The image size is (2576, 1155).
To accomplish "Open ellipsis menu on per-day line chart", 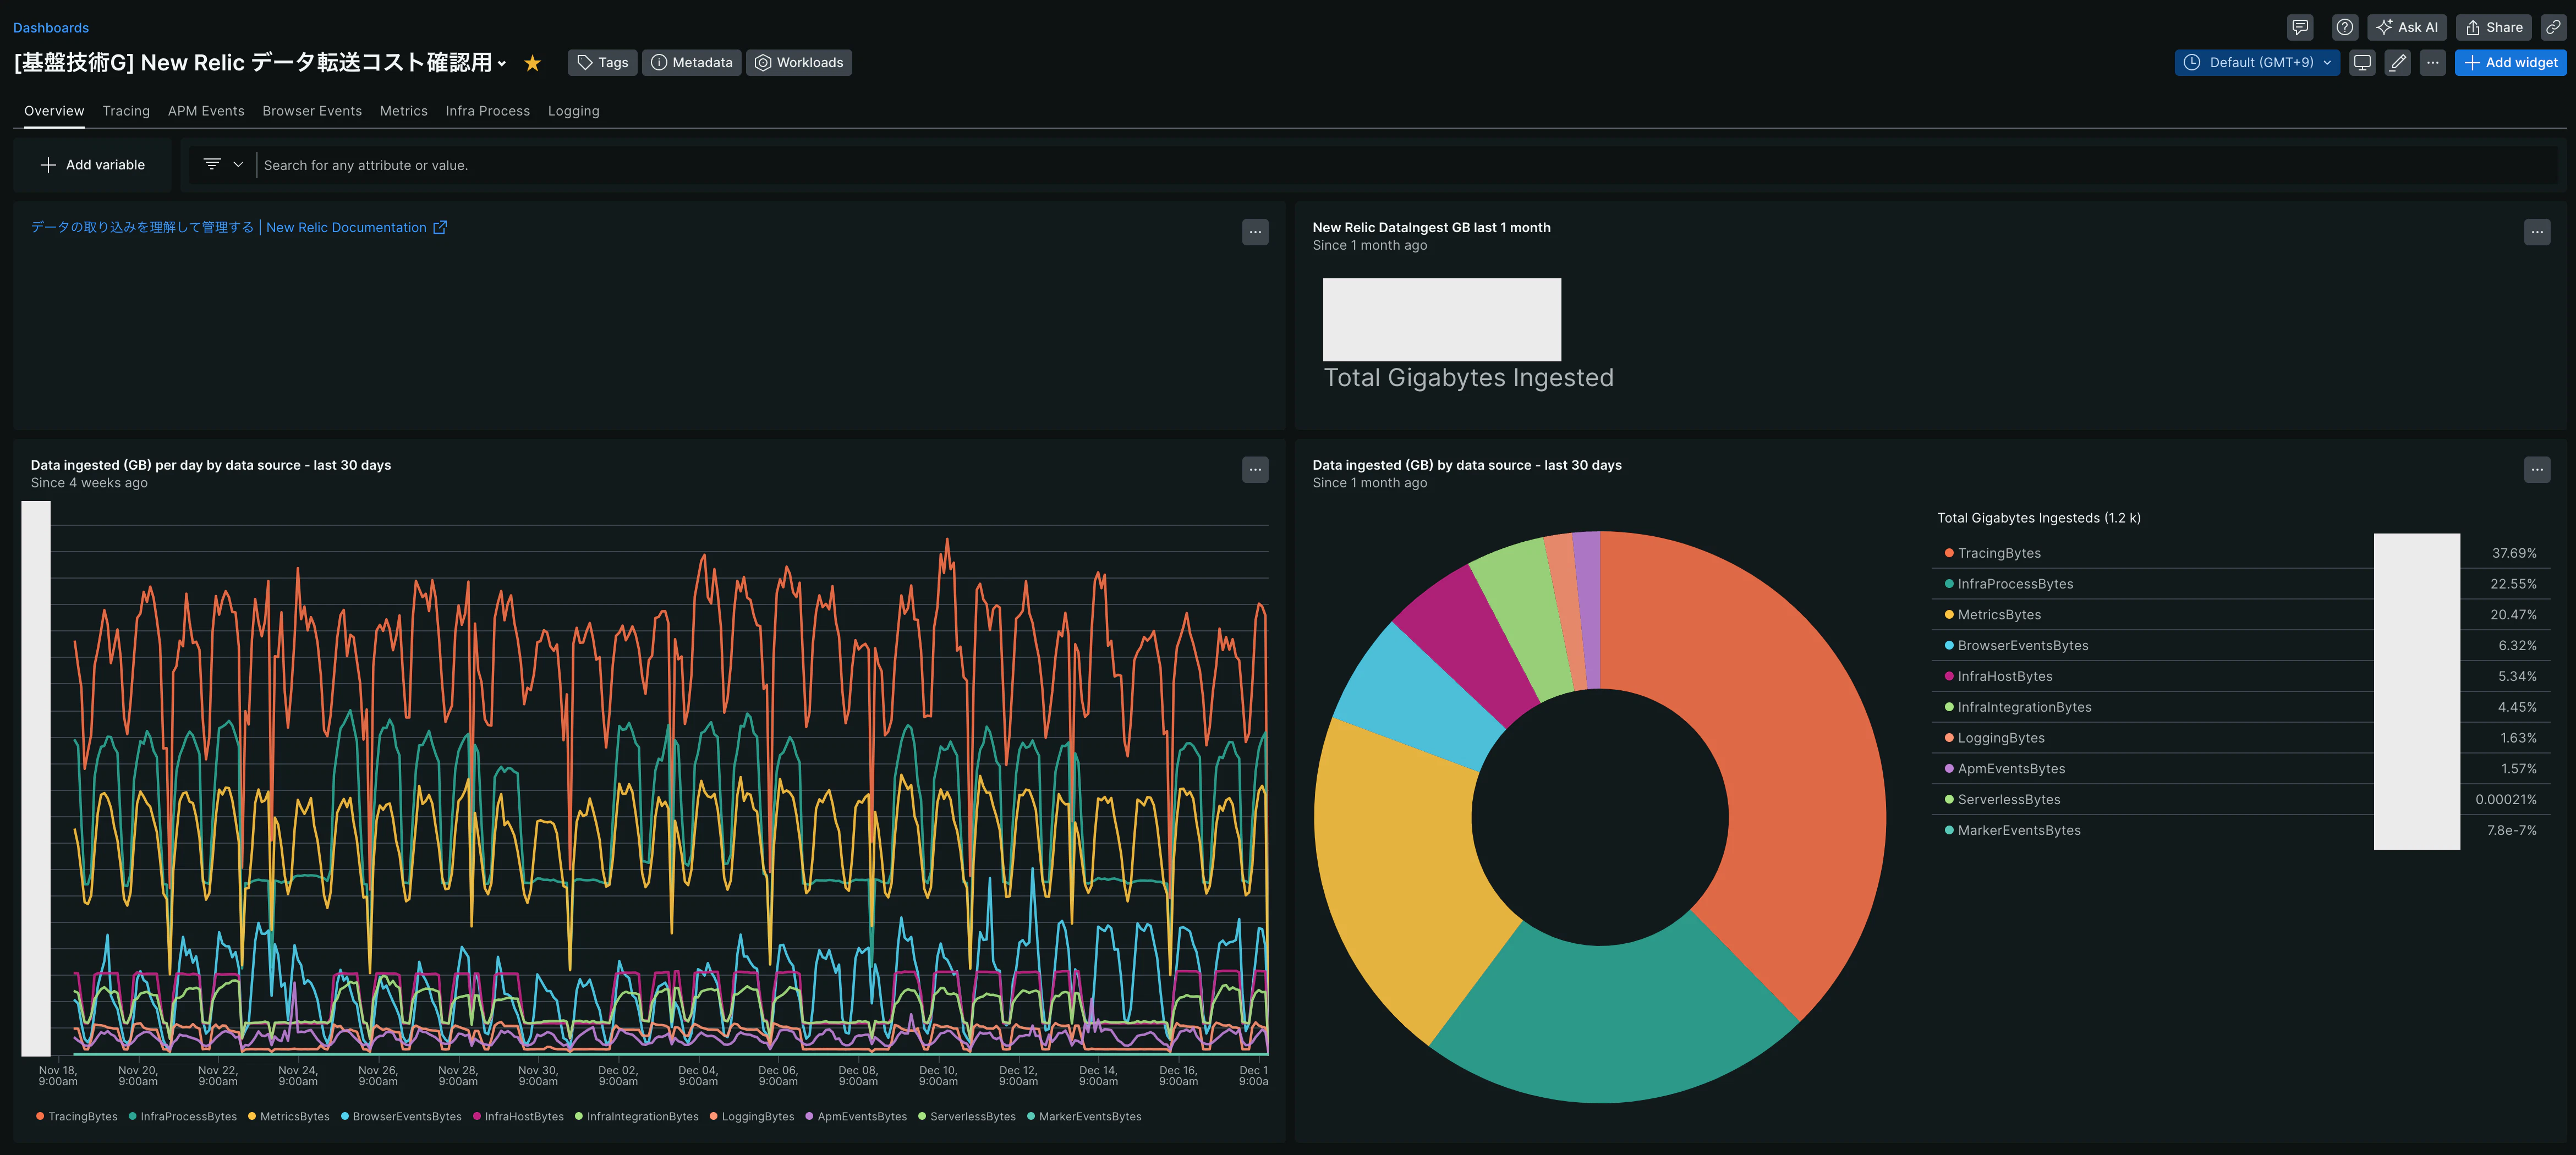I will (1255, 469).
